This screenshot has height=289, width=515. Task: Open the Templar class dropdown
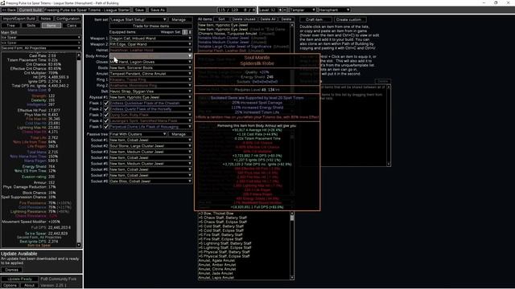[x=303, y=10]
